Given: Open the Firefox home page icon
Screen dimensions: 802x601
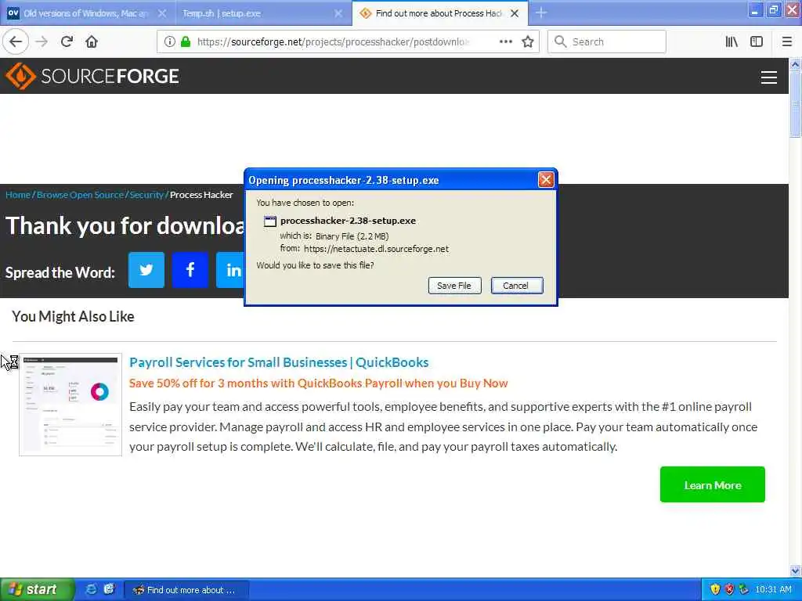Looking at the screenshot, I should pyautogui.click(x=92, y=41).
